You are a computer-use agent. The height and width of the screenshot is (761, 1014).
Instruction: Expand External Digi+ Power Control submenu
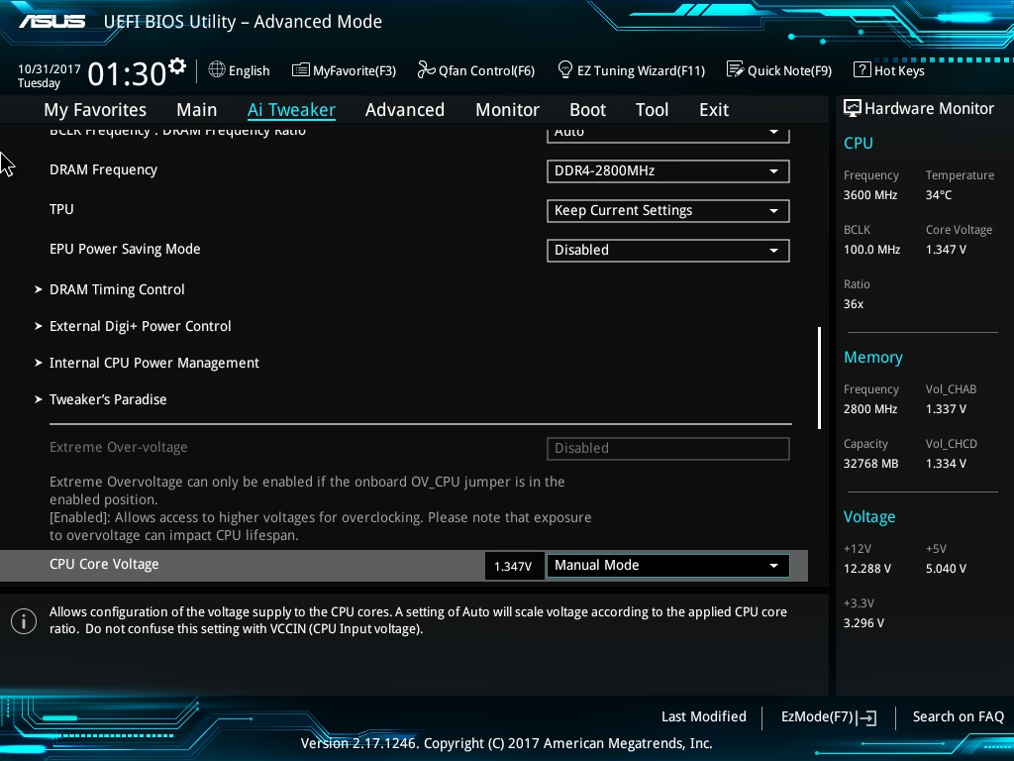140,326
